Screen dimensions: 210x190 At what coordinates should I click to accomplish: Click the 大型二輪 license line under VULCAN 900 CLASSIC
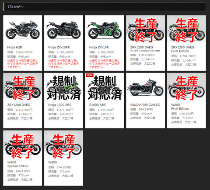pos(143,118)
